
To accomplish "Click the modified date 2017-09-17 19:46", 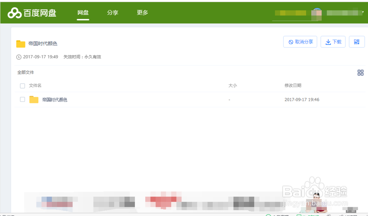I will point(302,100).
